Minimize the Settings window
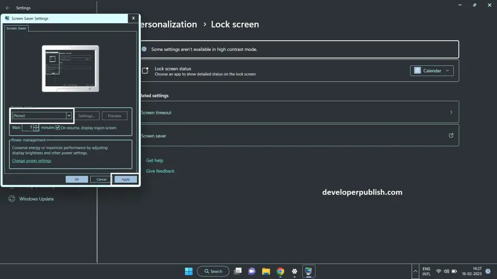The width and height of the screenshot is (497, 279). (460, 5)
